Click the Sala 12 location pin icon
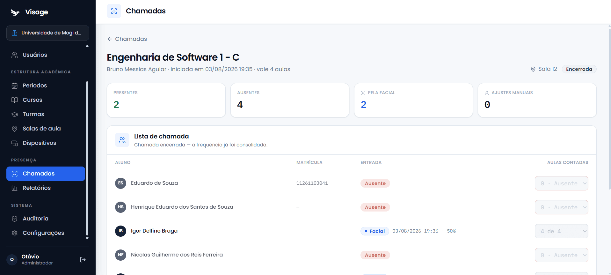611x275 pixels. [x=533, y=69]
